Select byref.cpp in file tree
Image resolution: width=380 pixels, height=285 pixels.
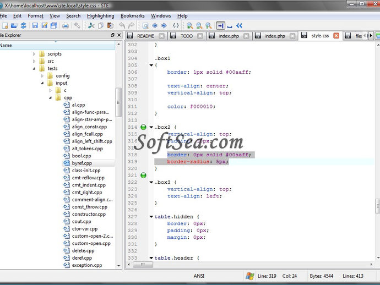82,163
